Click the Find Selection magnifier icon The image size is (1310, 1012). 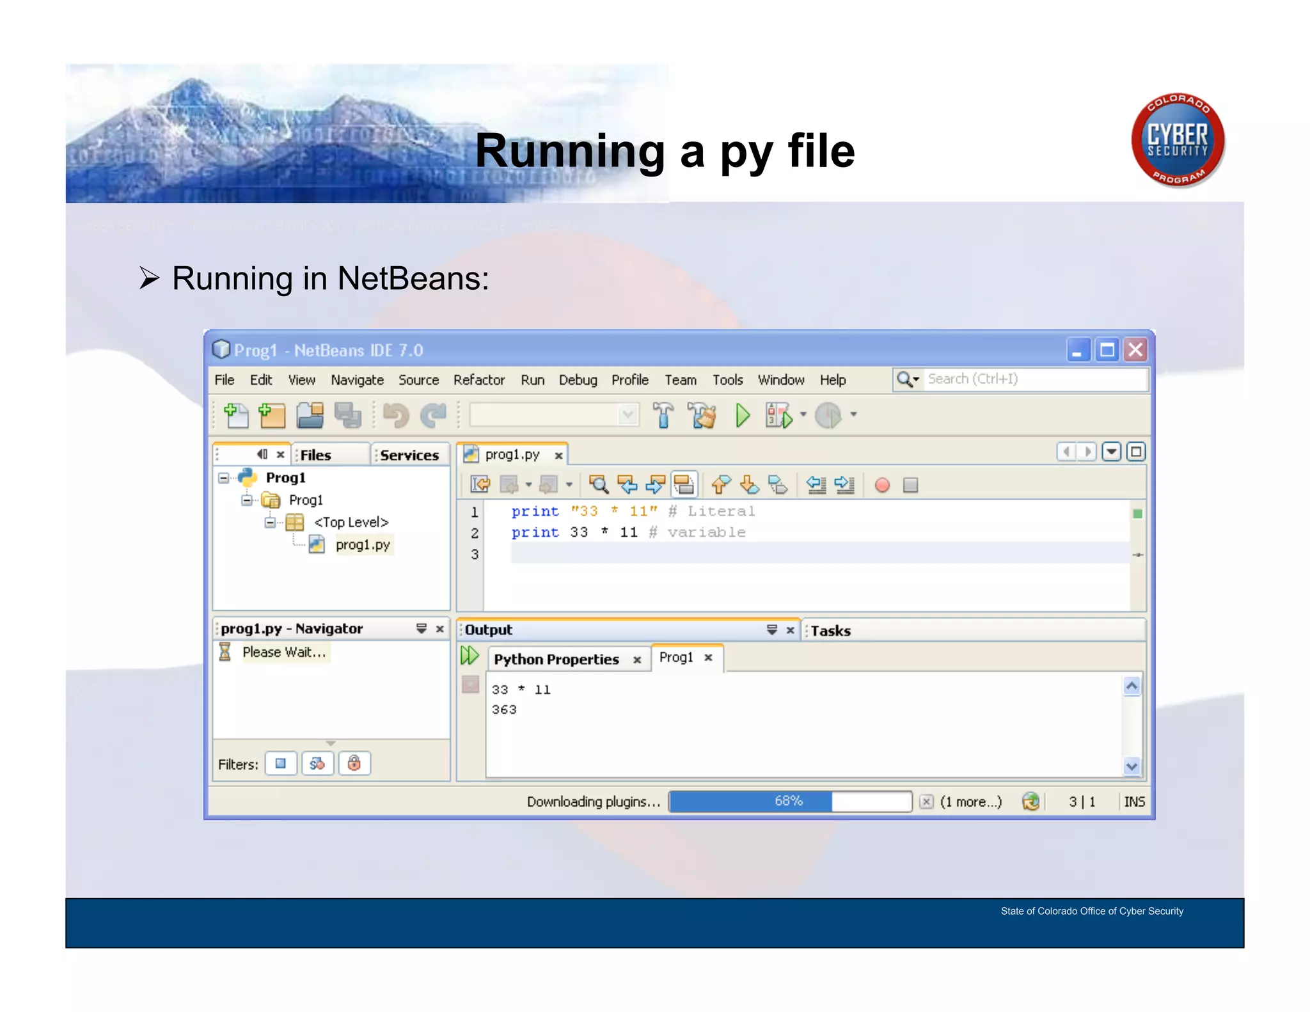pyautogui.click(x=599, y=484)
